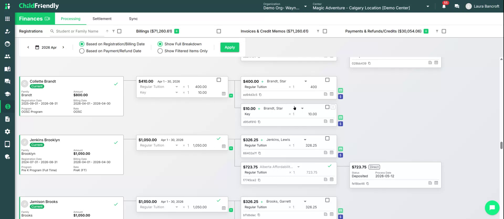Screen dimensions: 504x219
Task: Select Based on Registration/Billing Date
Action: 82,44
